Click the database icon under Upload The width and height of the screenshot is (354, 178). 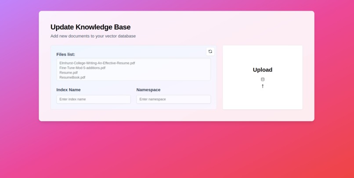click(263, 79)
